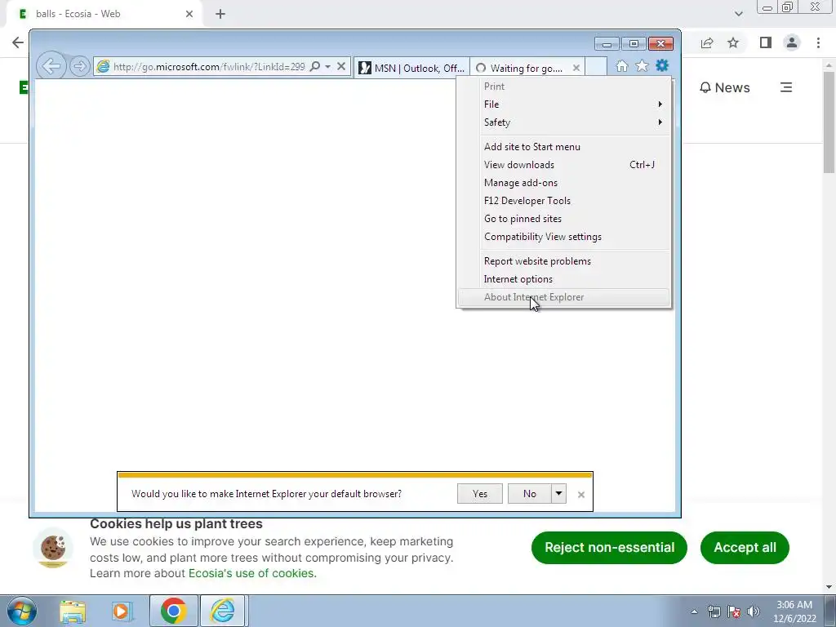Click Yes to make IE default browser
This screenshot has height=627, width=836.
click(480, 494)
